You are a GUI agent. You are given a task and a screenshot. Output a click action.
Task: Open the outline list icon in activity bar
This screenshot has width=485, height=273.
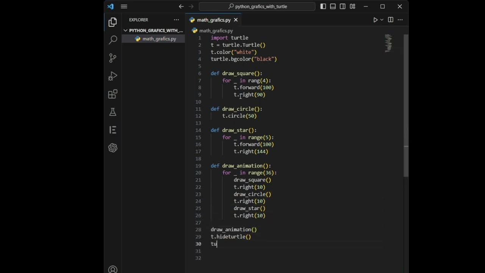[113, 130]
